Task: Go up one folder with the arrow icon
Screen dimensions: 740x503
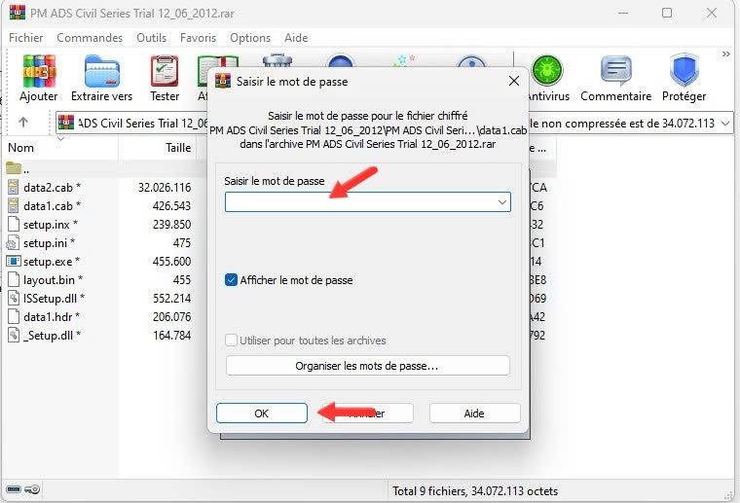Action: pyautogui.click(x=23, y=123)
